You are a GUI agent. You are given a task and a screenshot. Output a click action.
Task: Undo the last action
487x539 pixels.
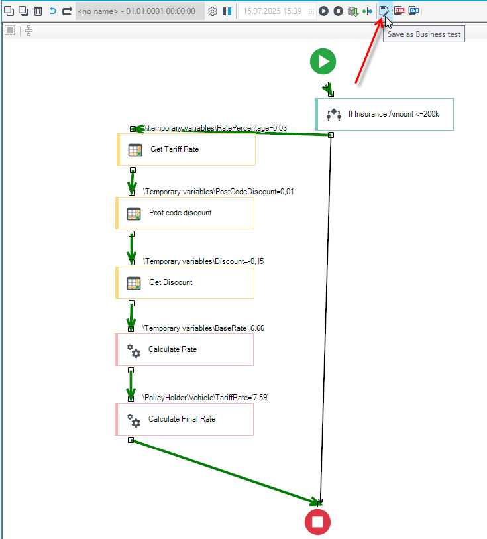[52, 11]
